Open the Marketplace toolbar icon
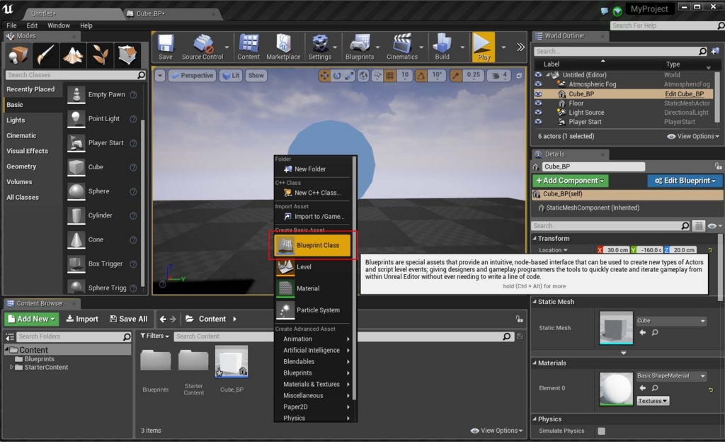Image resolution: width=725 pixels, height=442 pixels. point(283,47)
